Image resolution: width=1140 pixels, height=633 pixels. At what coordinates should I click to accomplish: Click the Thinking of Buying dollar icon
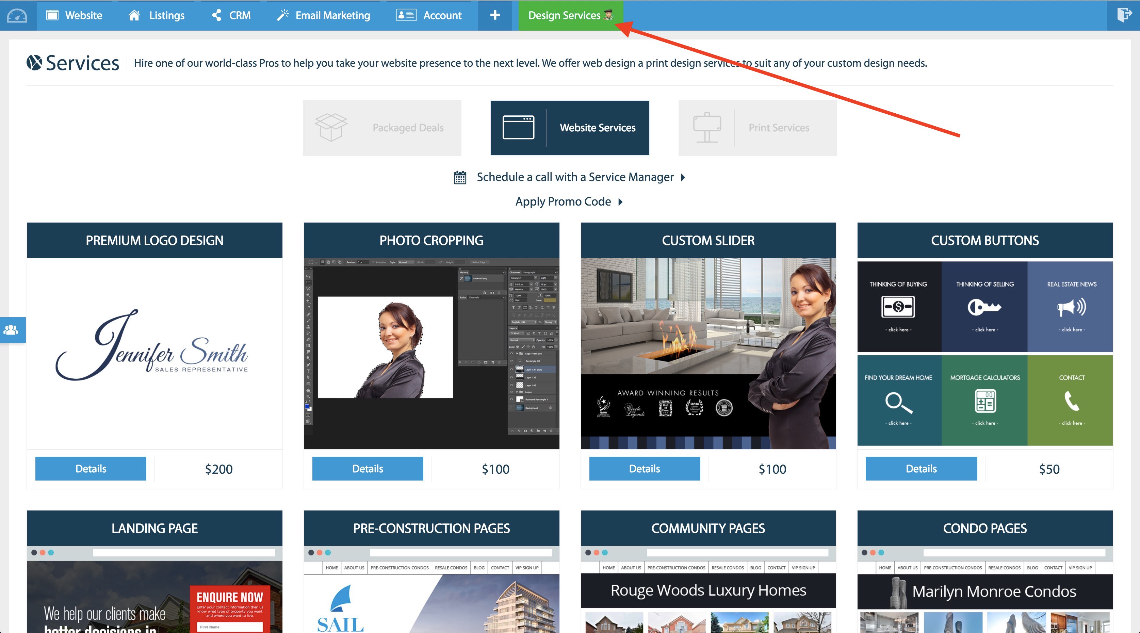[898, 307]
